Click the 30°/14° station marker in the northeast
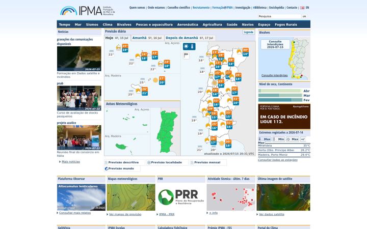The width and height of the screenshot is (367, 229). pos(245,52)
